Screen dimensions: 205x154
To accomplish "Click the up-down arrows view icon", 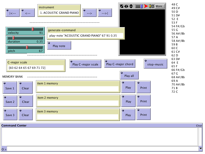I will (131, 6).
